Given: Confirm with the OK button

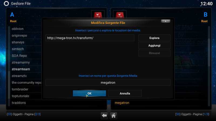Looking at the screenshot, I should coord(89,93).
